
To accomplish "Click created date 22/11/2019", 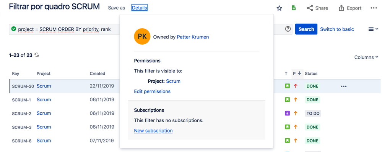I will 102,86.
